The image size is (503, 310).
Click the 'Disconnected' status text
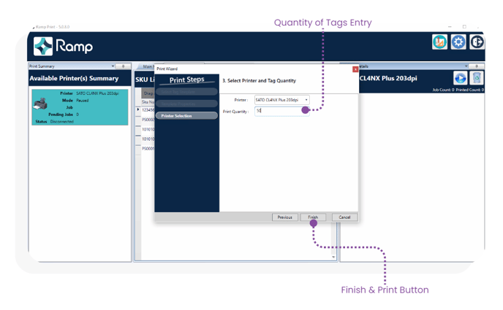point(62,122)
